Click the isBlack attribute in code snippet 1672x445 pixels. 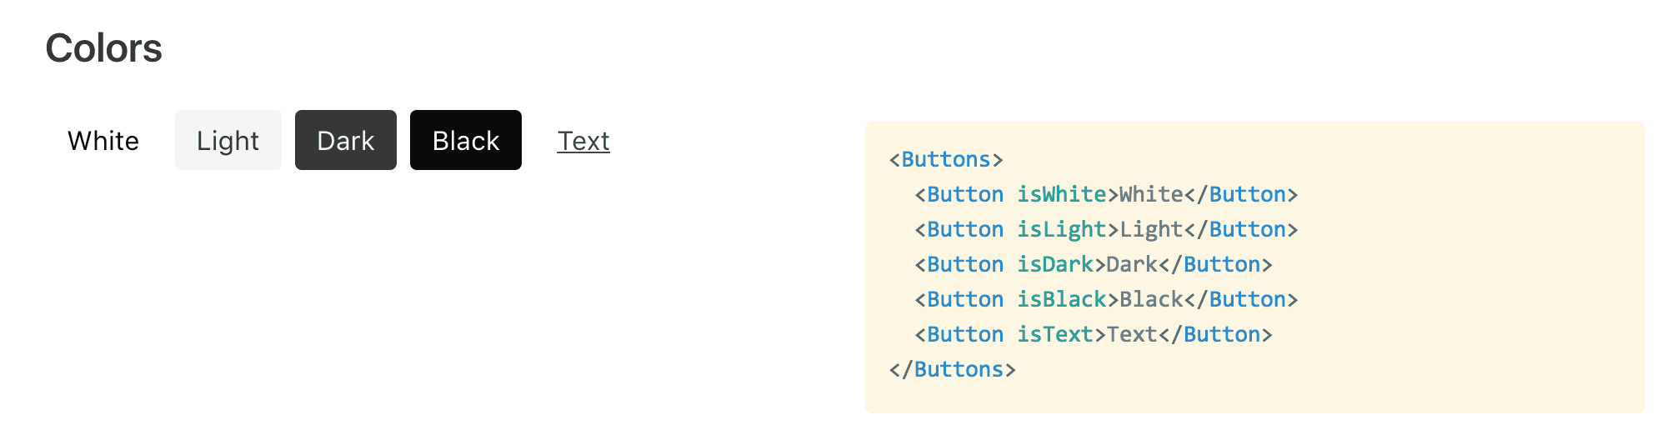[x=1062, y=299]
